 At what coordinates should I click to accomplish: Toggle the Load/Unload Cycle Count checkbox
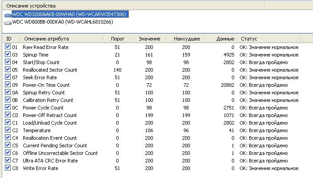coord(8,122)
